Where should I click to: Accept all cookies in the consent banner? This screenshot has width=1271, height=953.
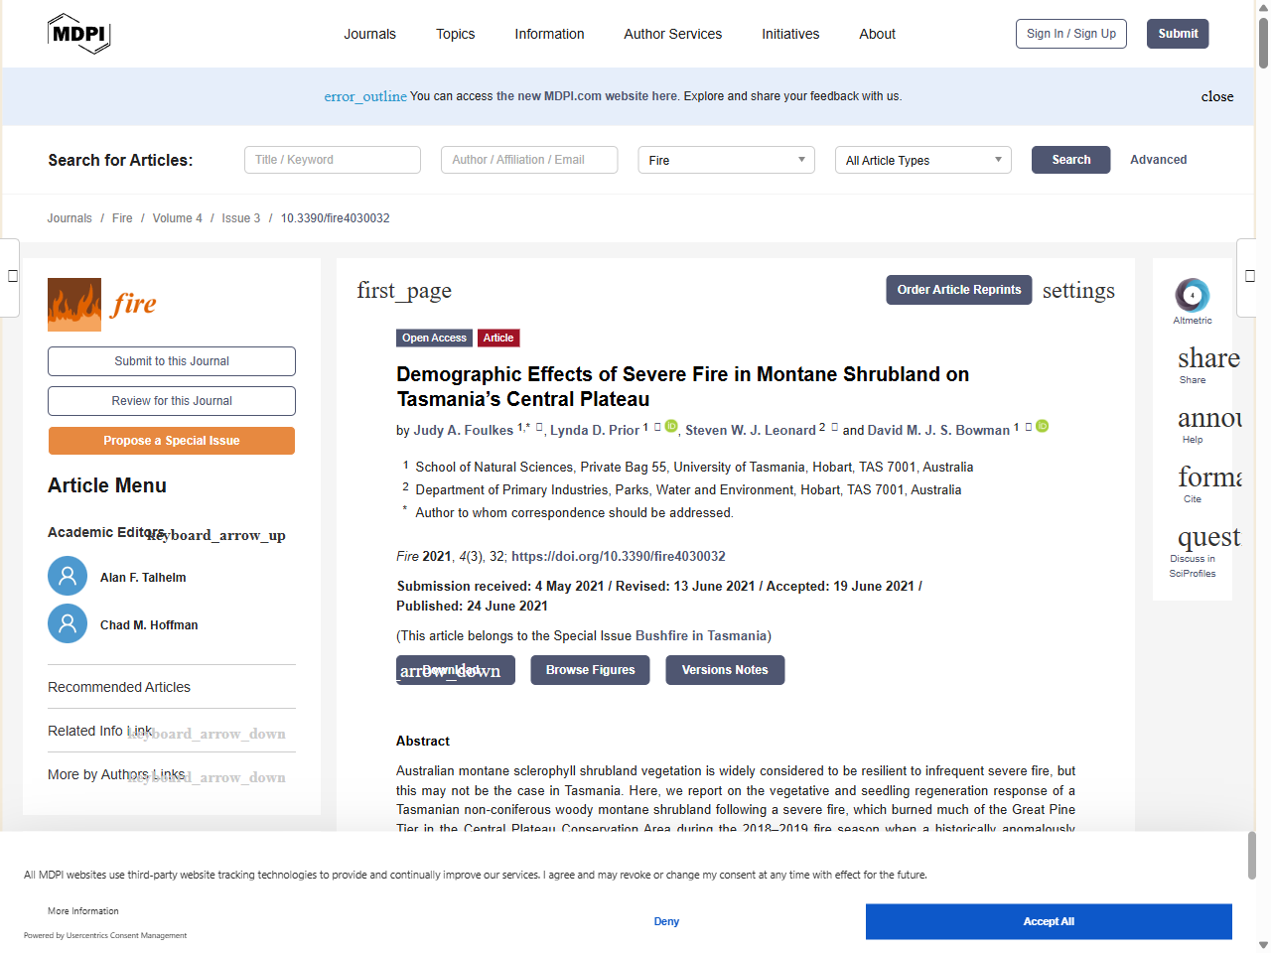coord(1048,921)
